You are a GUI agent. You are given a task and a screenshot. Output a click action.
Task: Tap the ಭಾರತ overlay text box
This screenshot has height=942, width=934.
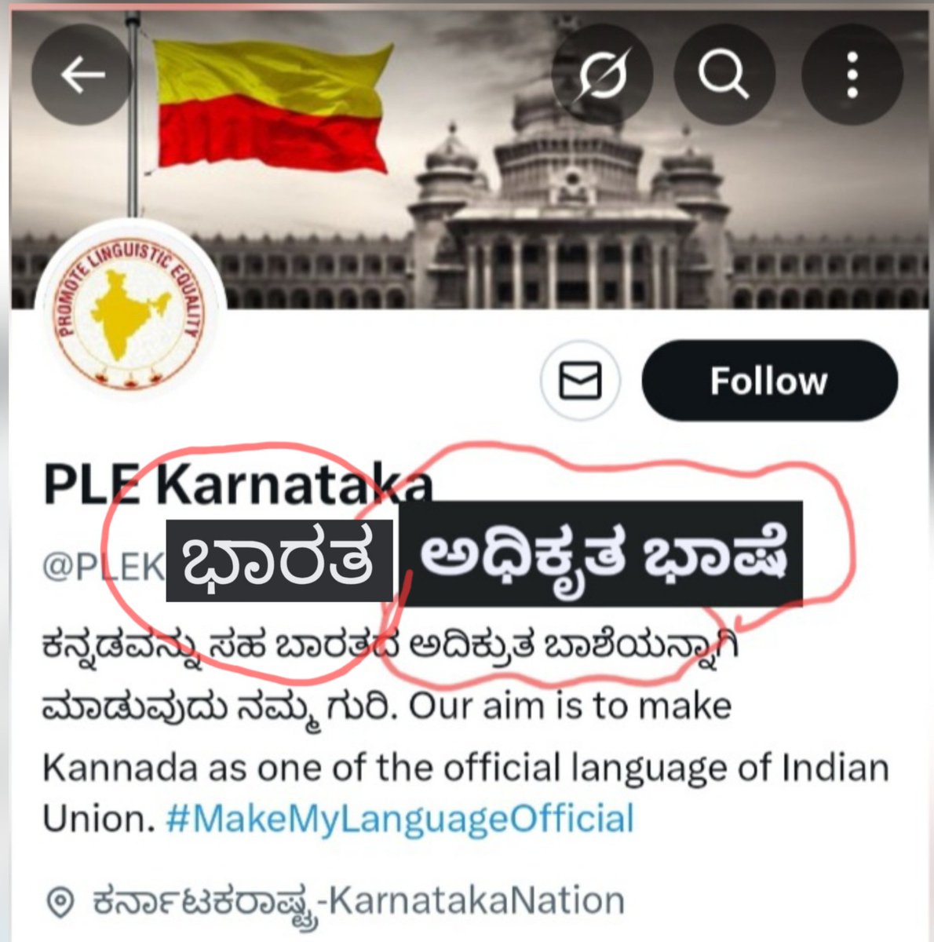click(x=279, y=560)
